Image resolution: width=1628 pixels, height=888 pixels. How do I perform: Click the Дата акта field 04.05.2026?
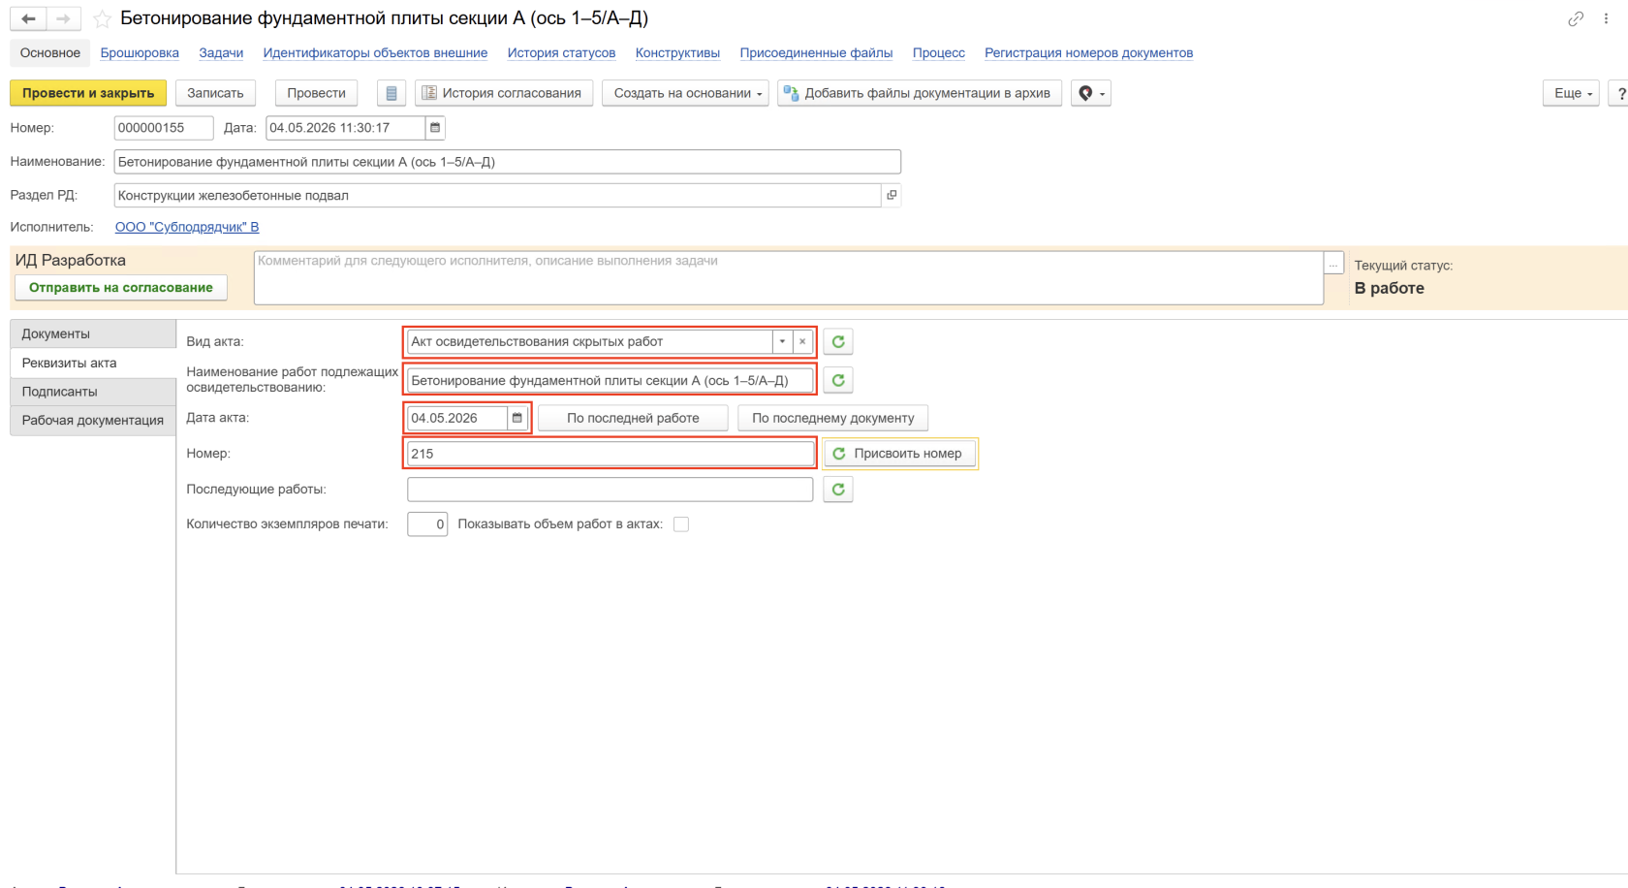(x=457, y=418)
